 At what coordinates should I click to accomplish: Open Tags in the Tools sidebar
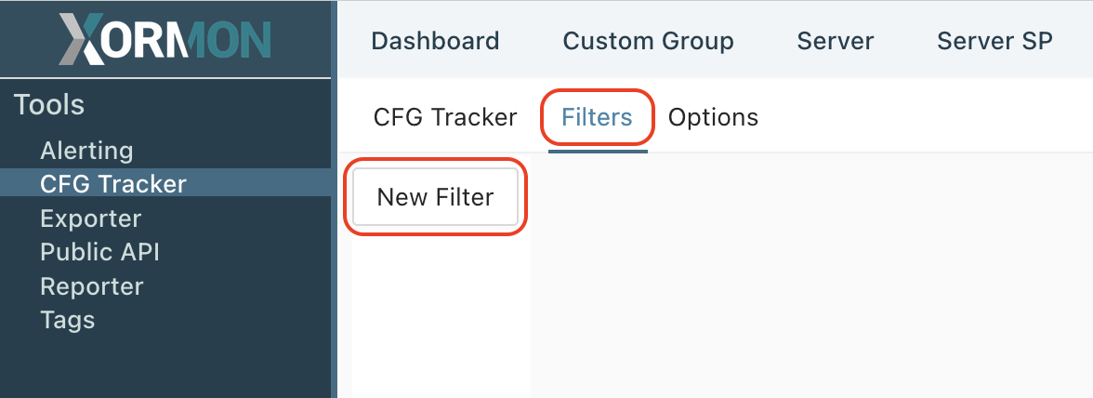68,320
